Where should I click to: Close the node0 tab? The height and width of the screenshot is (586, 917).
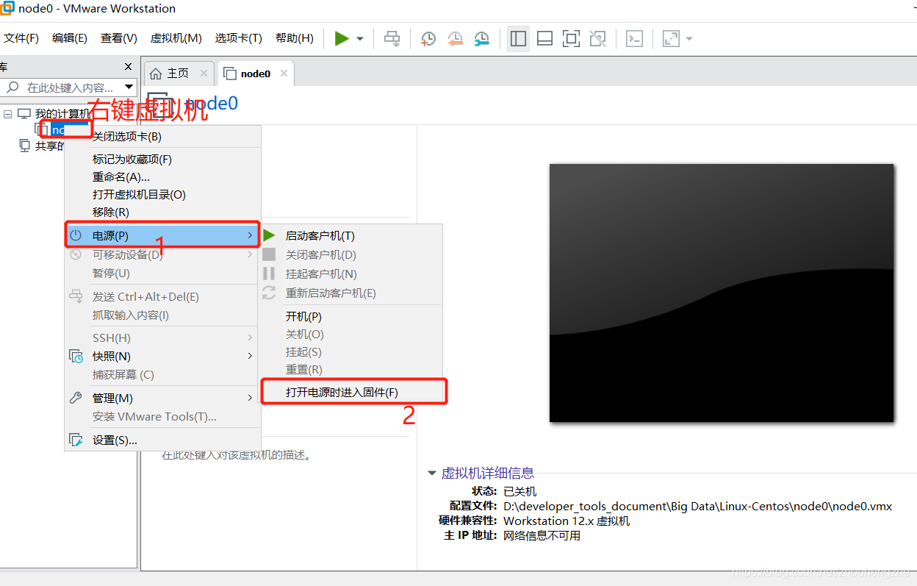click(x=284, y=74)
